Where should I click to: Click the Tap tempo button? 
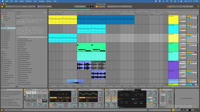click(12, 7)
